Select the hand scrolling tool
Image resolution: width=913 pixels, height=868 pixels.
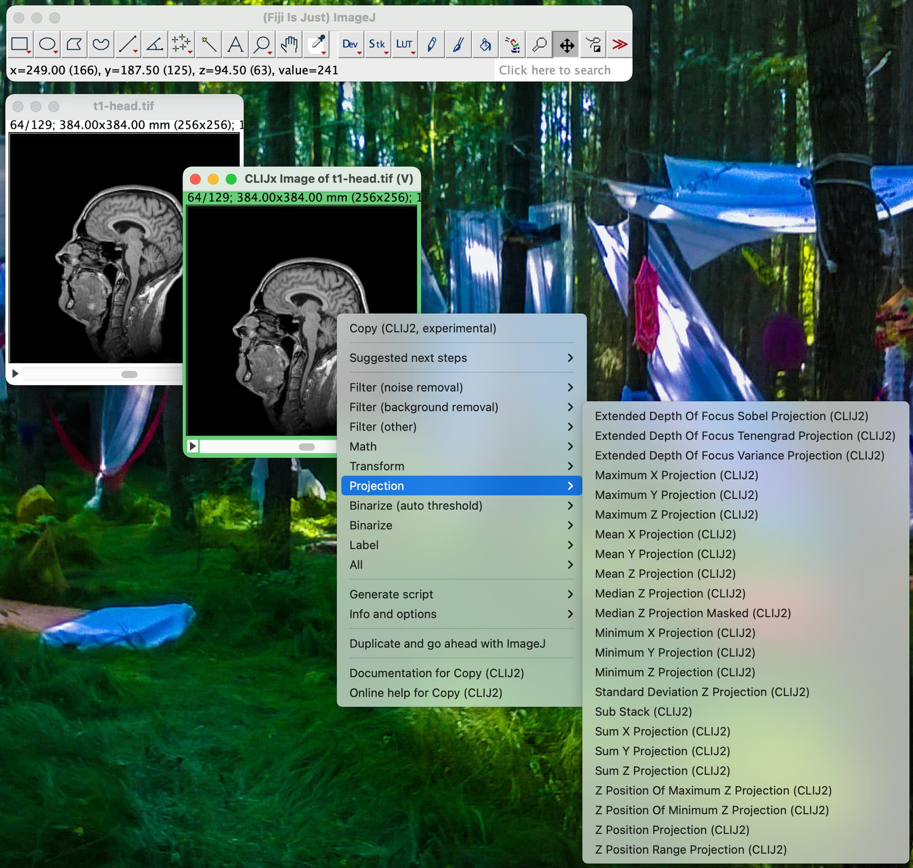pos(289,44)
